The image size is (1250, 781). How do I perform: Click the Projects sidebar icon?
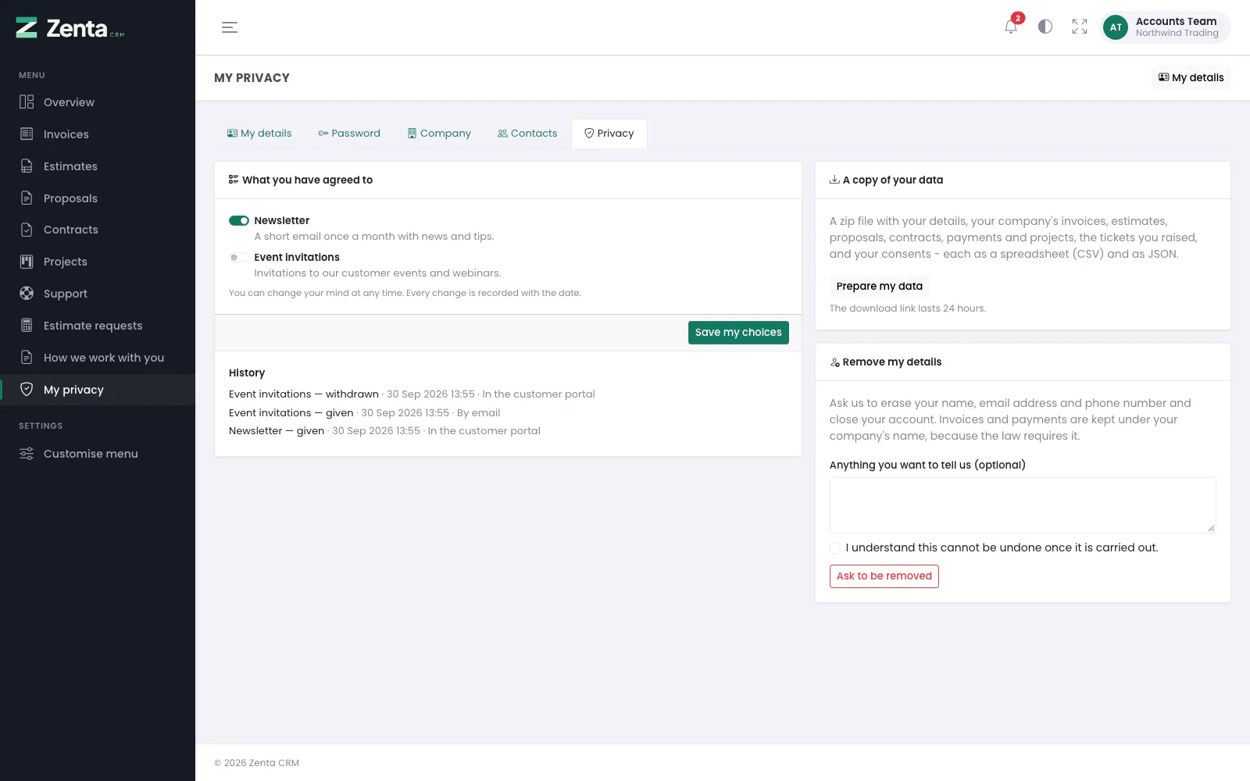[27, 262]
